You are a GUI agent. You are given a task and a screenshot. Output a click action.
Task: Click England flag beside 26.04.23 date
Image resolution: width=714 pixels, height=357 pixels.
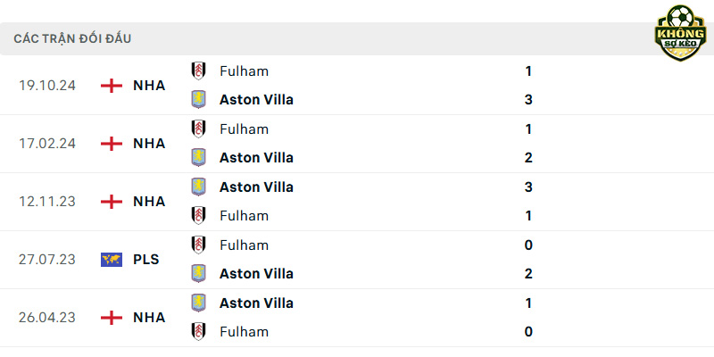tap(112, 318)
